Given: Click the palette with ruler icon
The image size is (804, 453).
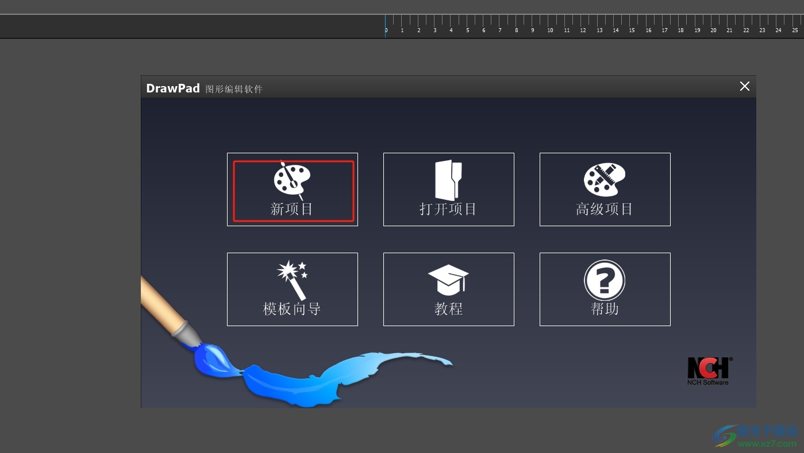Looking at the screenshot, I should (605, 180).
